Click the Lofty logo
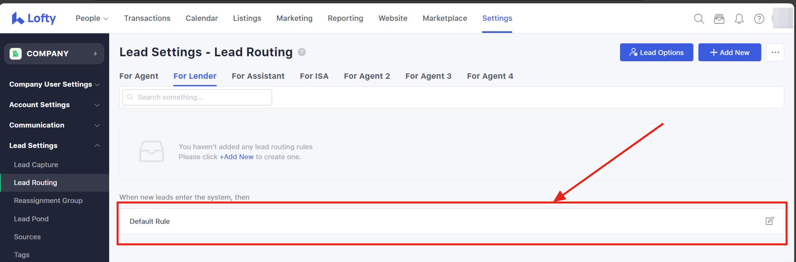Screen dimensions: 796x262 34,18
